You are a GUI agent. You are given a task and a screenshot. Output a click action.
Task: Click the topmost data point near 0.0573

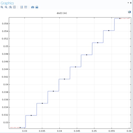click(x=120, y=18)
